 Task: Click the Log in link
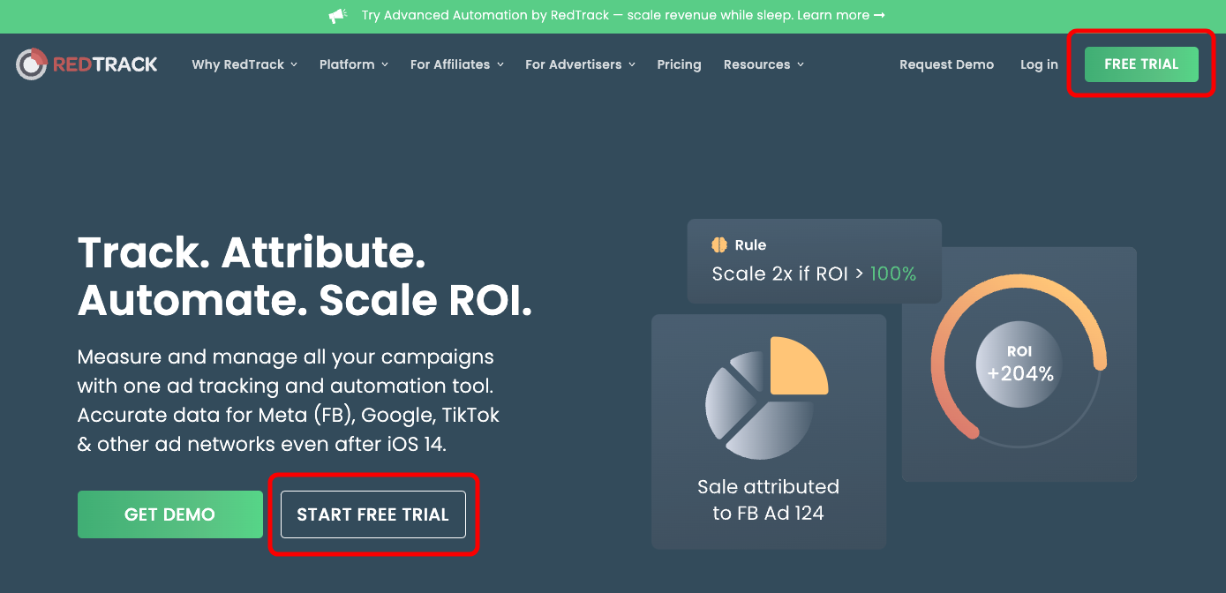click(1038, 64)
